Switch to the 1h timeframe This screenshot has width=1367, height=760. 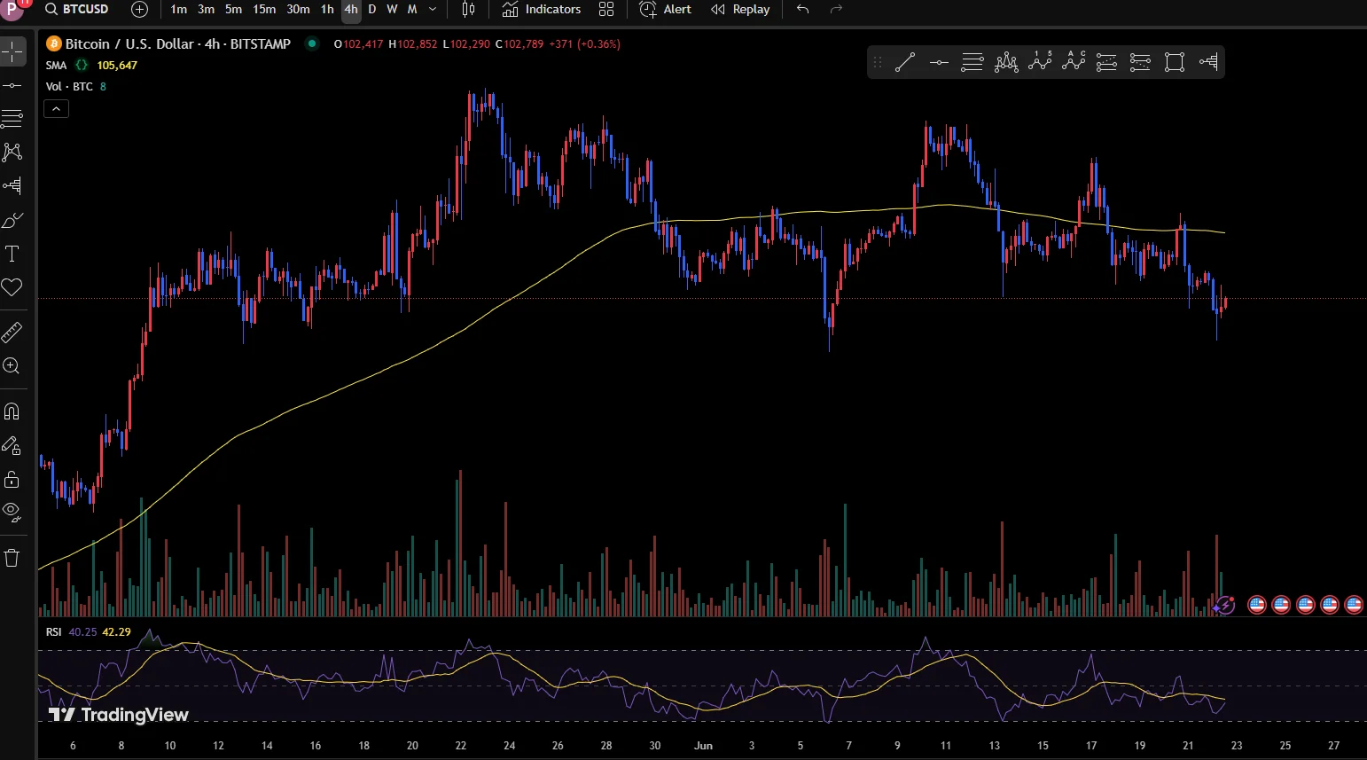[327, 10]
